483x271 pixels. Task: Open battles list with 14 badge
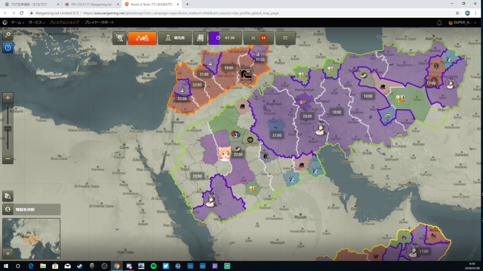[x=258, y=38]
